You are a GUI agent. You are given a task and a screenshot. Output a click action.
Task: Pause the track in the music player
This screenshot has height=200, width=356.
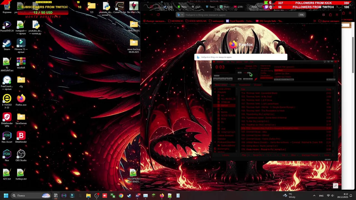pos(223,79)
